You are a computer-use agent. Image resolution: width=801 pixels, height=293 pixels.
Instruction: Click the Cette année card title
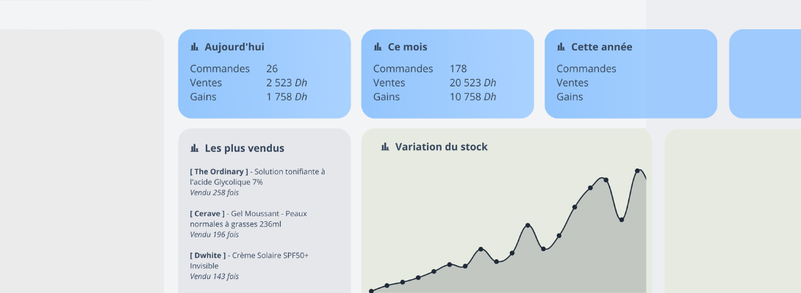pos(601,47)
